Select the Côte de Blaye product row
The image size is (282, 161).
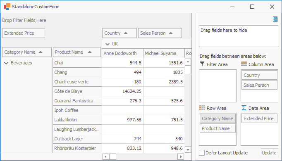coord(77,91)
